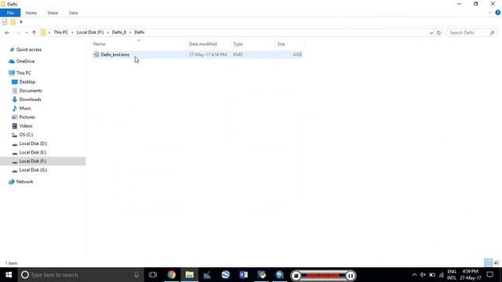Open the Action Center notifications icon
This screenshot has width=502, height=282.
click(x=489, y=275)
